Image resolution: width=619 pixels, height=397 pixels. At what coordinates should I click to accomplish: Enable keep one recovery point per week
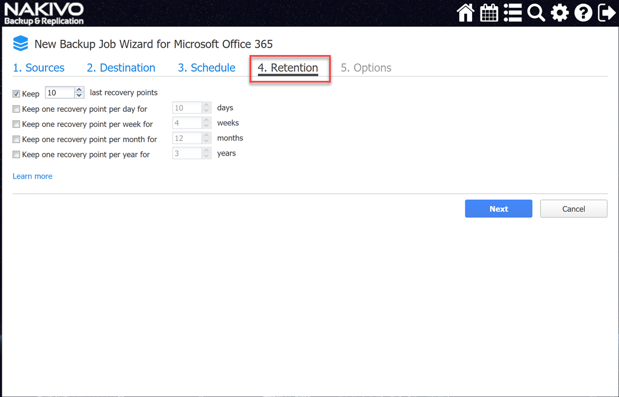[16, 124]
